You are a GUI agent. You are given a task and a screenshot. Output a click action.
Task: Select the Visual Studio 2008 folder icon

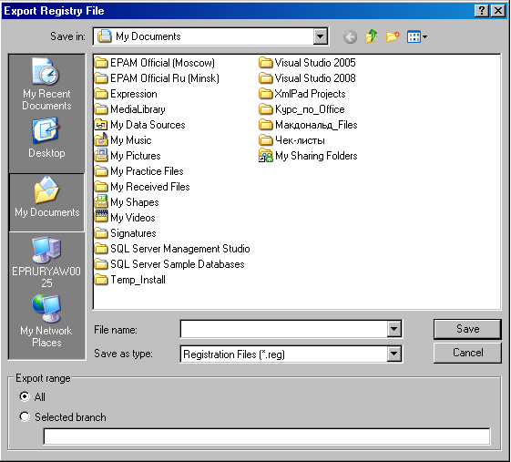(x=266, y=78)
